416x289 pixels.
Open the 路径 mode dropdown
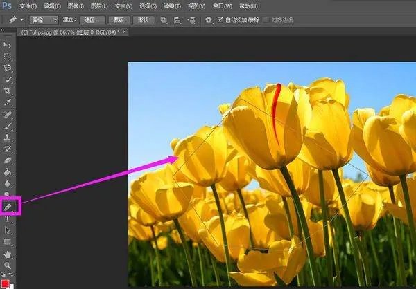44,20
